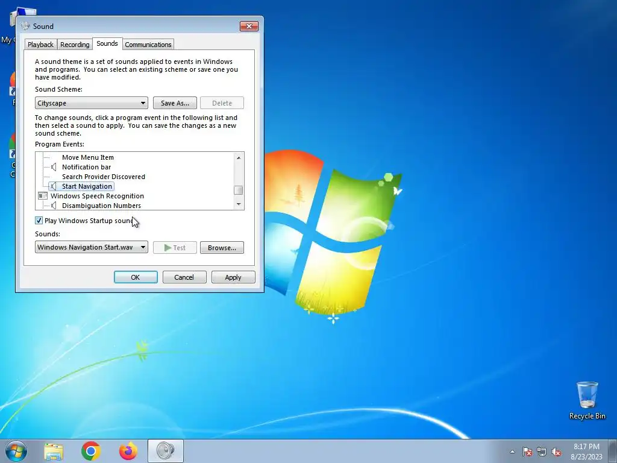617x463 pixels.
Task: Open the Recycle Bin desktop icon
Action: (587, 400)
